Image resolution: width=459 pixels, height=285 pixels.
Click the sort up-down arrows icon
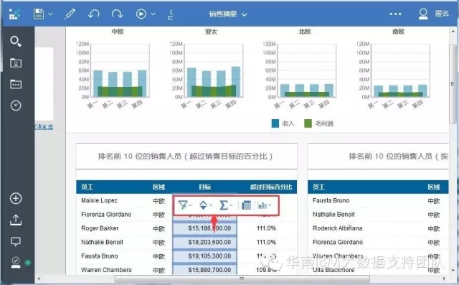click(203, 205)
